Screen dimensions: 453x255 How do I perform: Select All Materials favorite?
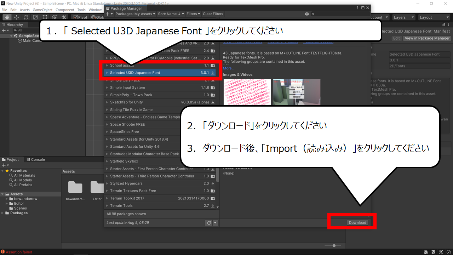pyautogui.click(x=22, y=175)
